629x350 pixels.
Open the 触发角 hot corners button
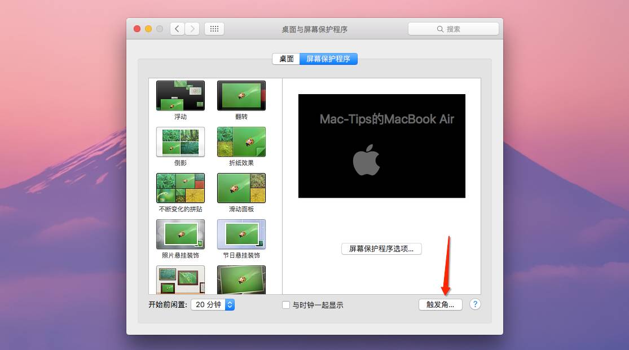(x=440, y=304)
